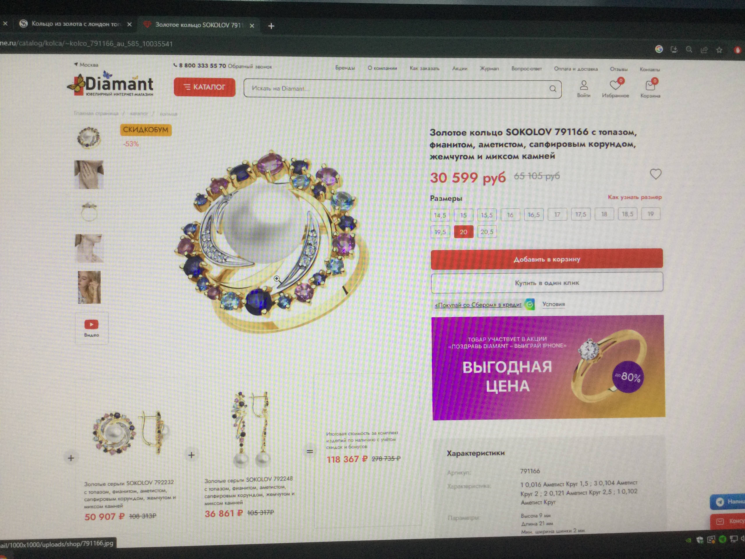Image resolution: width=745 pixels, height=559 pixels.
Task: Open the Акции menu item
Action: click(460, 68)
